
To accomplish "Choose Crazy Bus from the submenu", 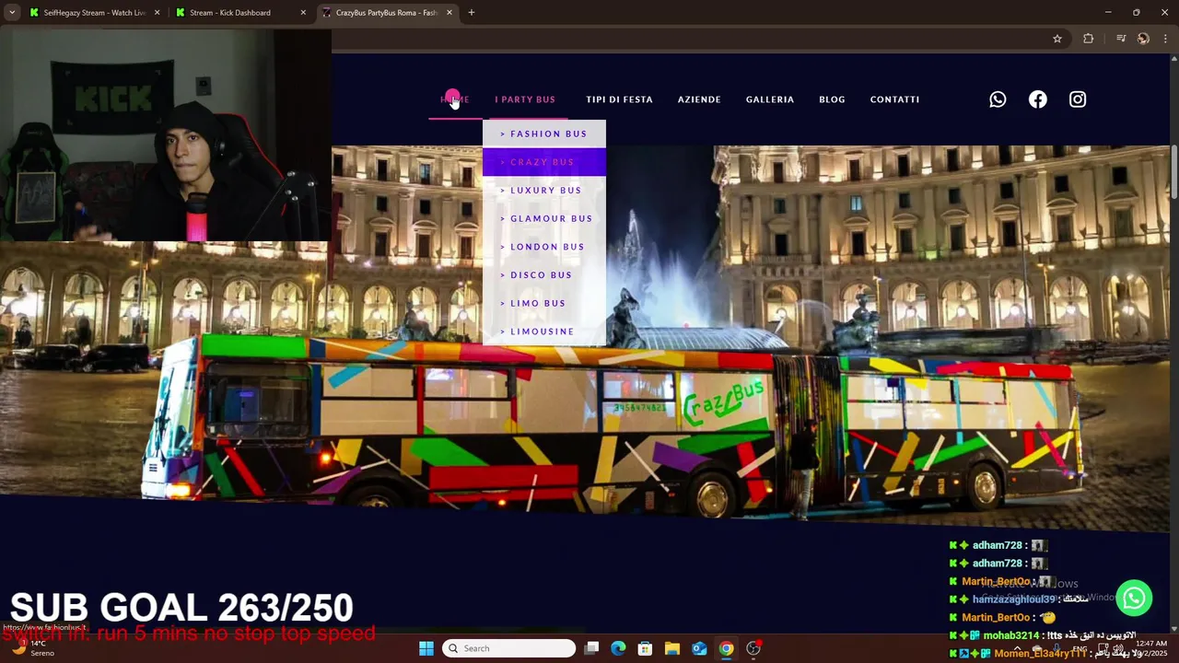I will point(544,162).
